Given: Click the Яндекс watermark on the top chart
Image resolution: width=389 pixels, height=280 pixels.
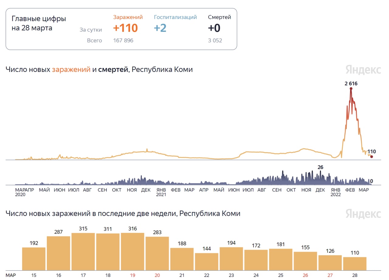Looking at the screenshot, I should [363, 70].
